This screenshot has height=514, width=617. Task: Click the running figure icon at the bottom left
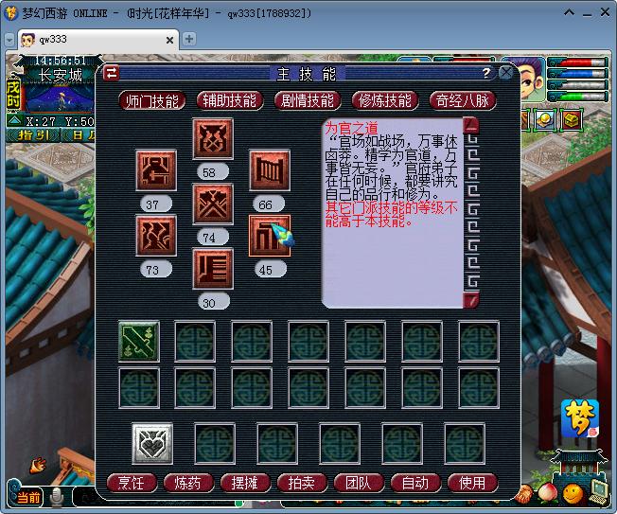(38, 465)
